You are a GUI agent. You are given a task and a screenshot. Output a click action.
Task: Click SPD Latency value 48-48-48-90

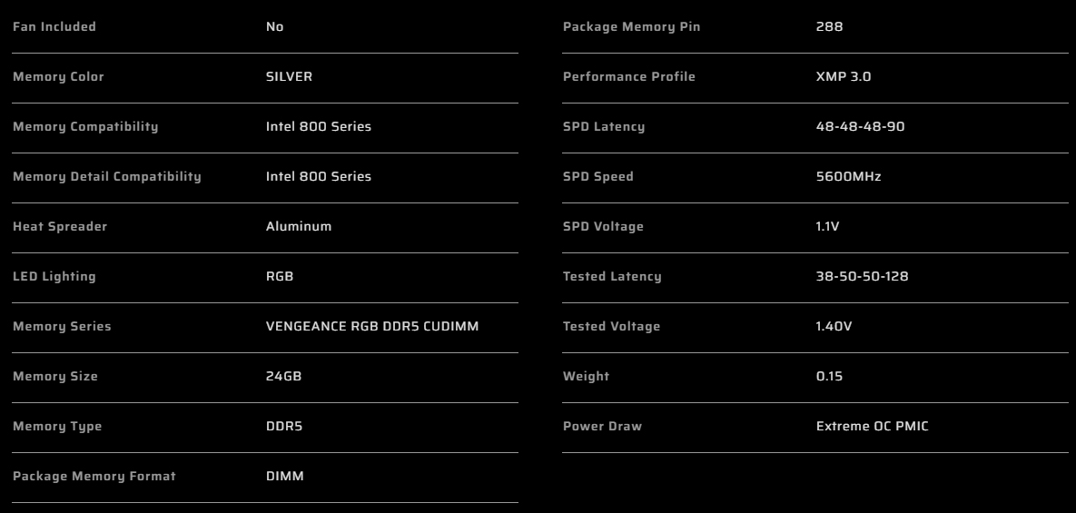pyautogui.click(x=861, y=127)
